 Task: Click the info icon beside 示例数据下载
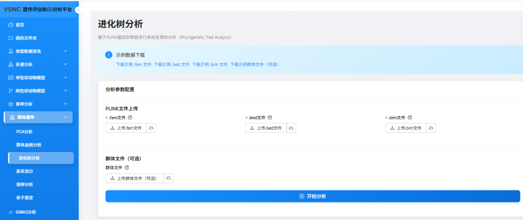pyautogui.click(x=108, y=55)
